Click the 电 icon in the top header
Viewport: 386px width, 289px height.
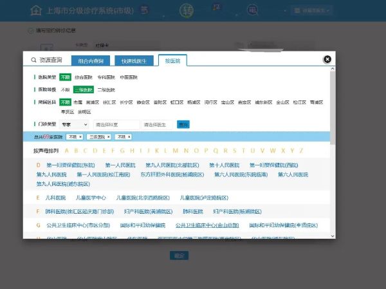click(x=253, y=10)
